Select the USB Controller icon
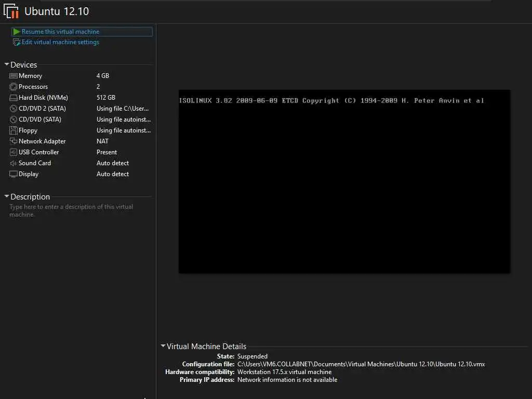This screenshot has width=532, height=399. (x=13, y=152)
